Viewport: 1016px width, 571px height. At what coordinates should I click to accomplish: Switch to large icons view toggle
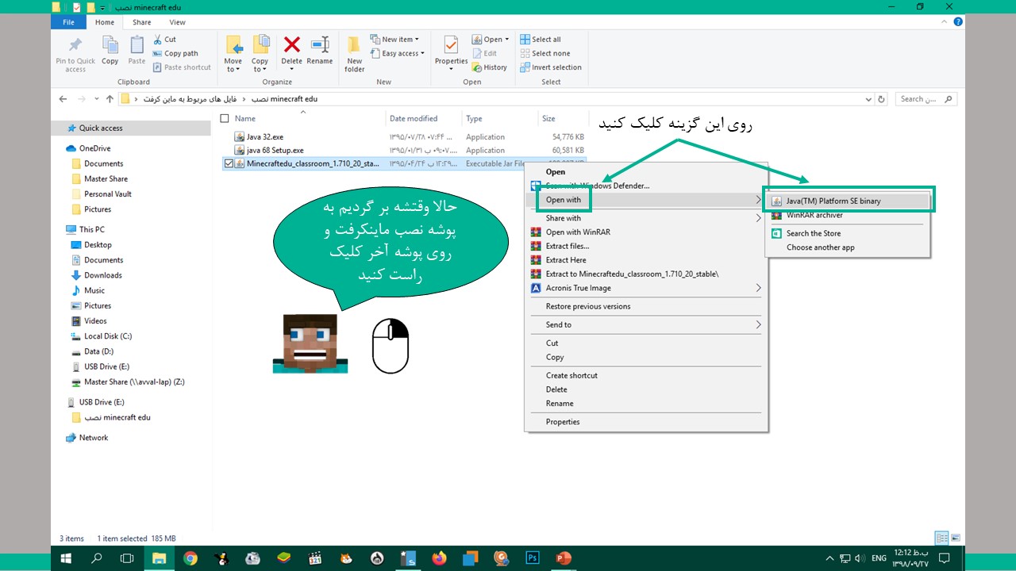click(957, 538)
